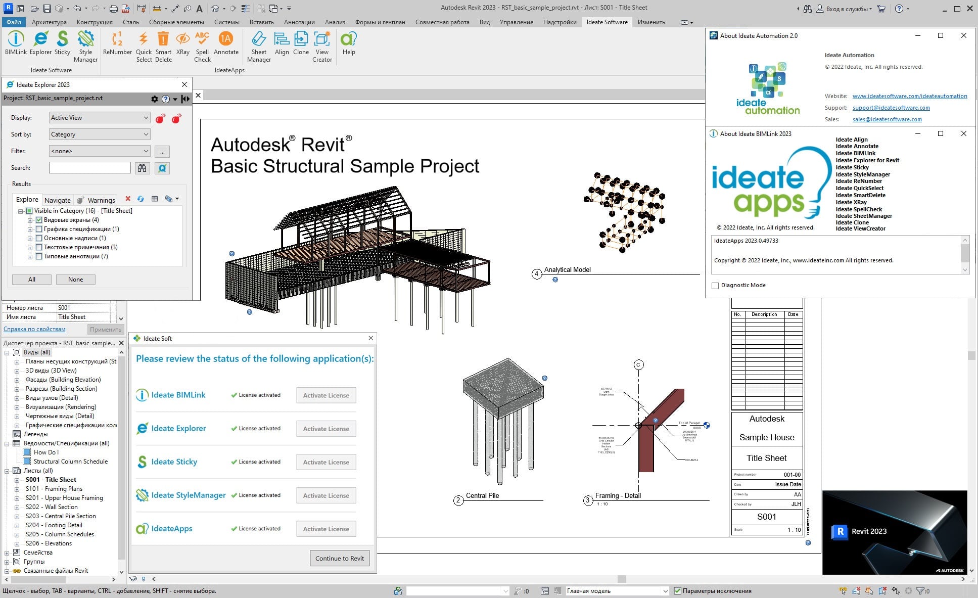Launch the BIMLink tool in the ribbon

tap(16, 43)
